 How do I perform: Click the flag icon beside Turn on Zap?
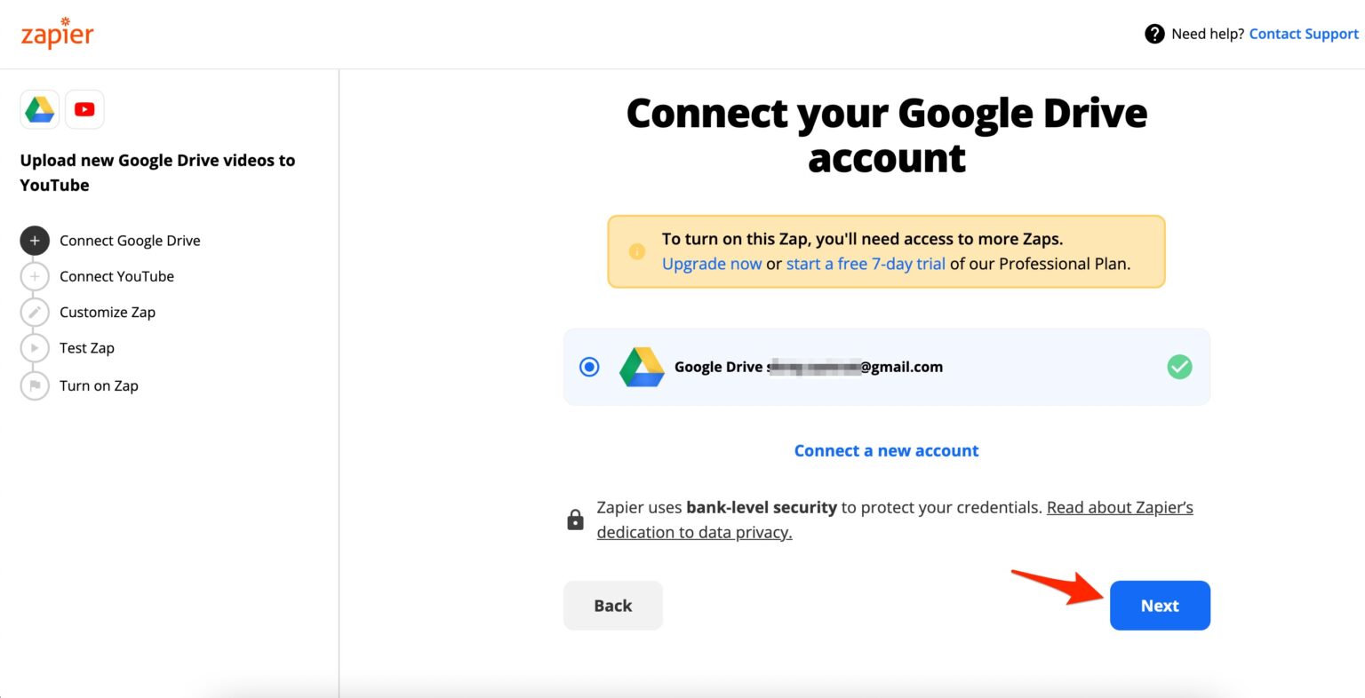click(x=34, y=385)
